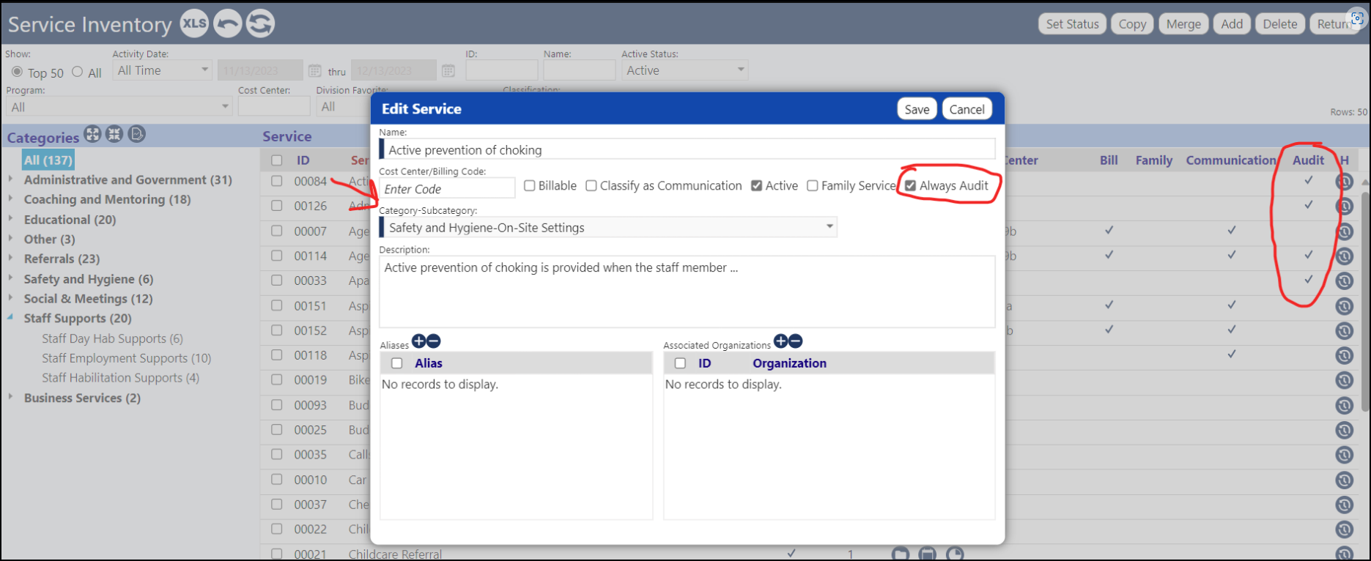Expand the Referrals category arrow
Viewport: 1371px width, 561px height.
10,258
